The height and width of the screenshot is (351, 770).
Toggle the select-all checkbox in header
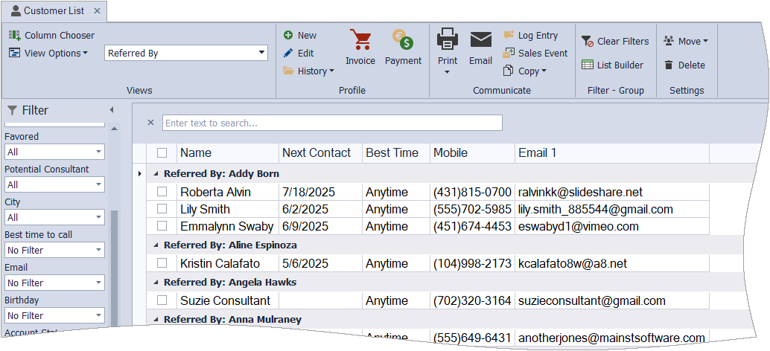pos(162,153)
